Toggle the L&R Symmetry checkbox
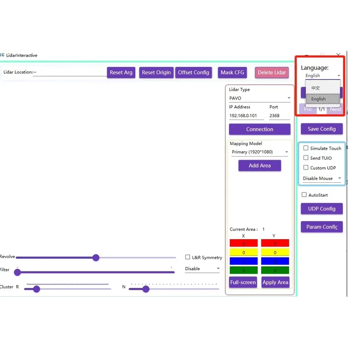The width and height of the screenshot is (348, 348). point(187,257)
